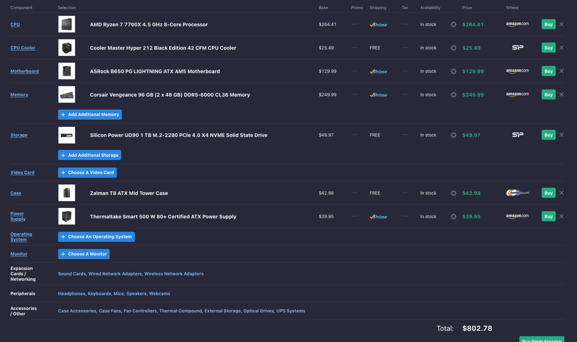The image size is (577, 342).
Task: Open the Corsair Vengeance memory thumbnail
Action: click(66, 95)
